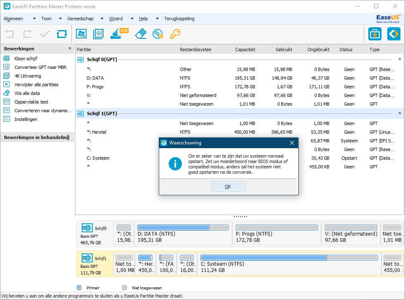Click the blue arrows icon at toolbar right

pos(393,34)
